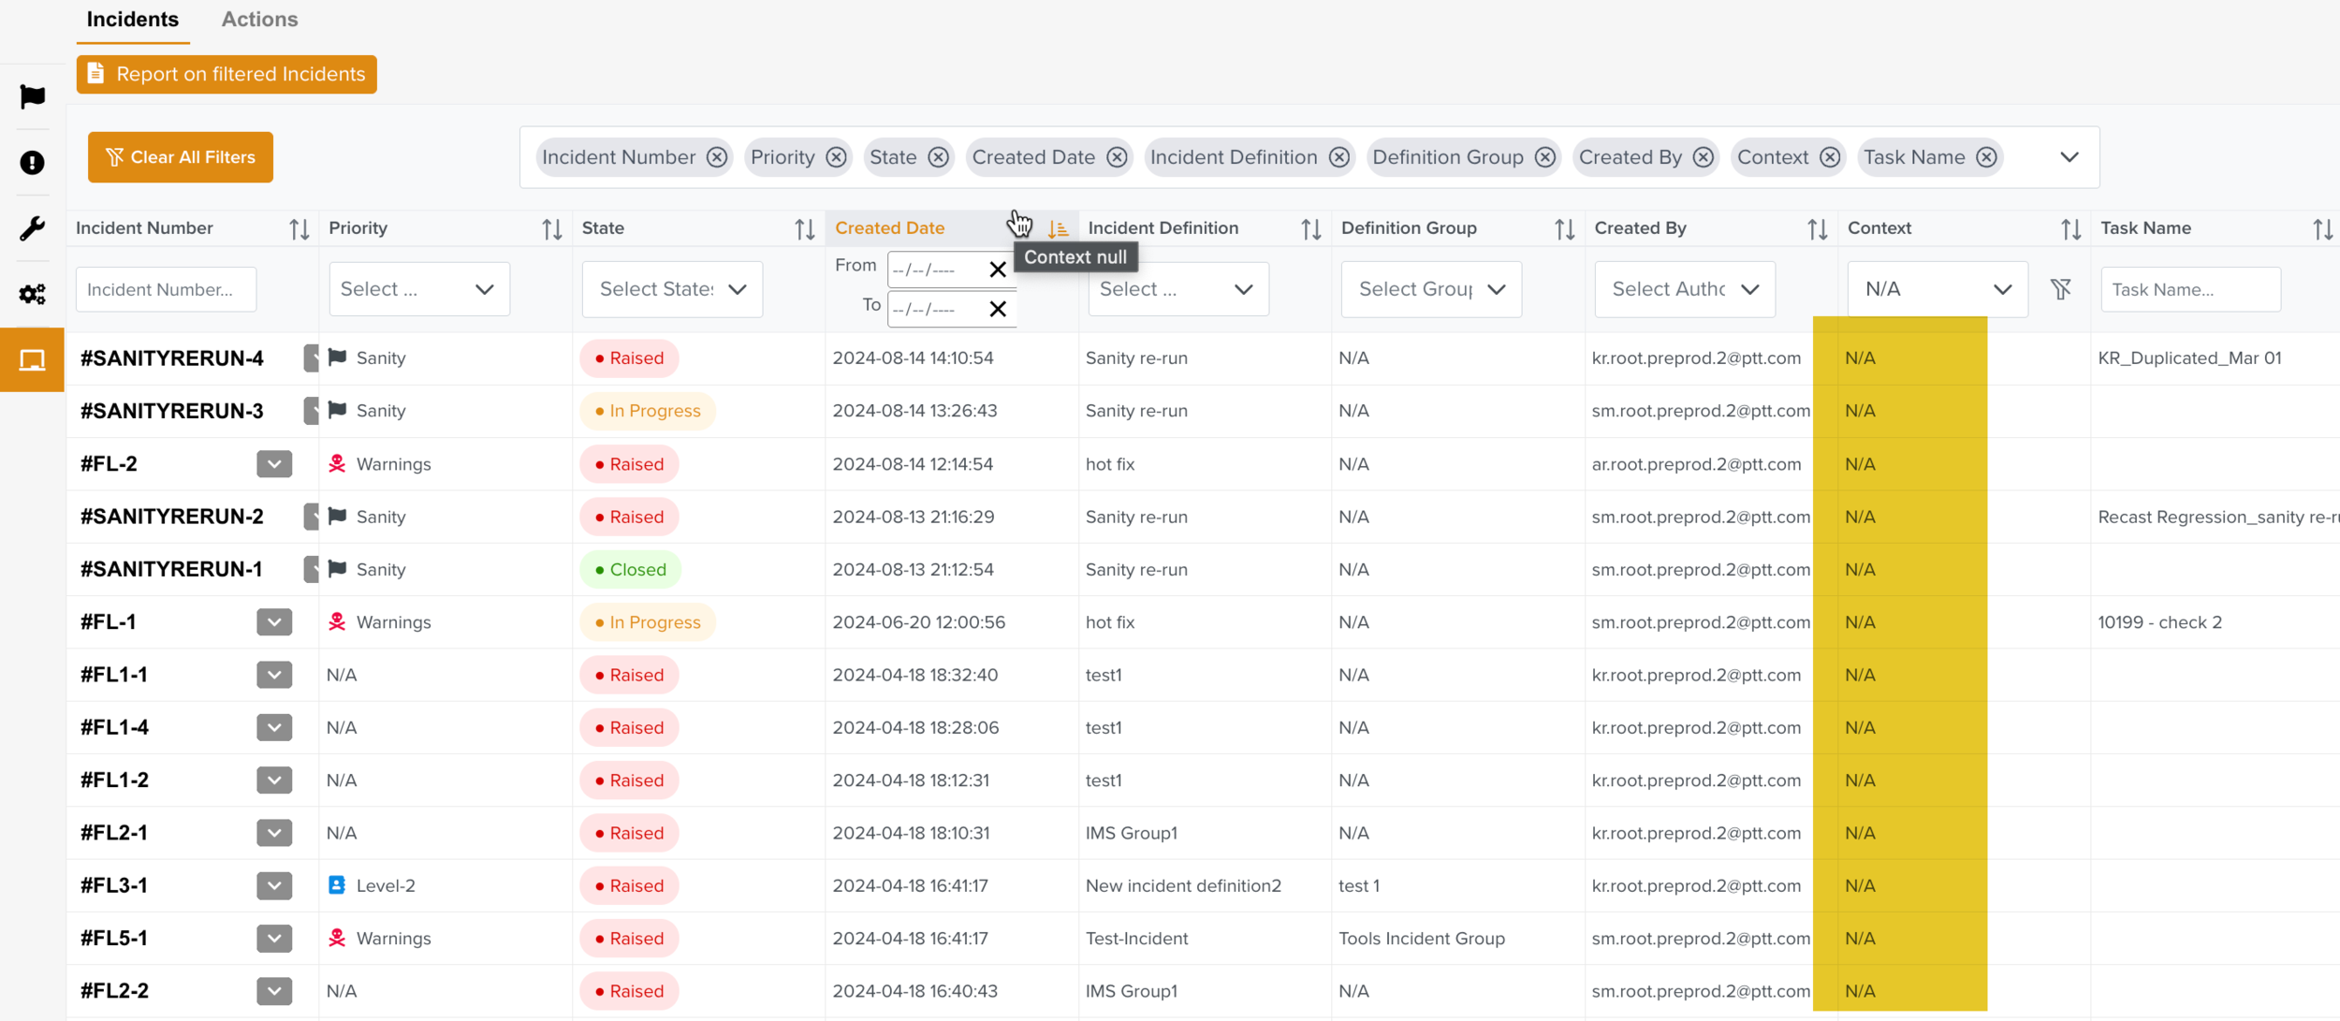Toggle Created Date descending sort icon

1058,229
